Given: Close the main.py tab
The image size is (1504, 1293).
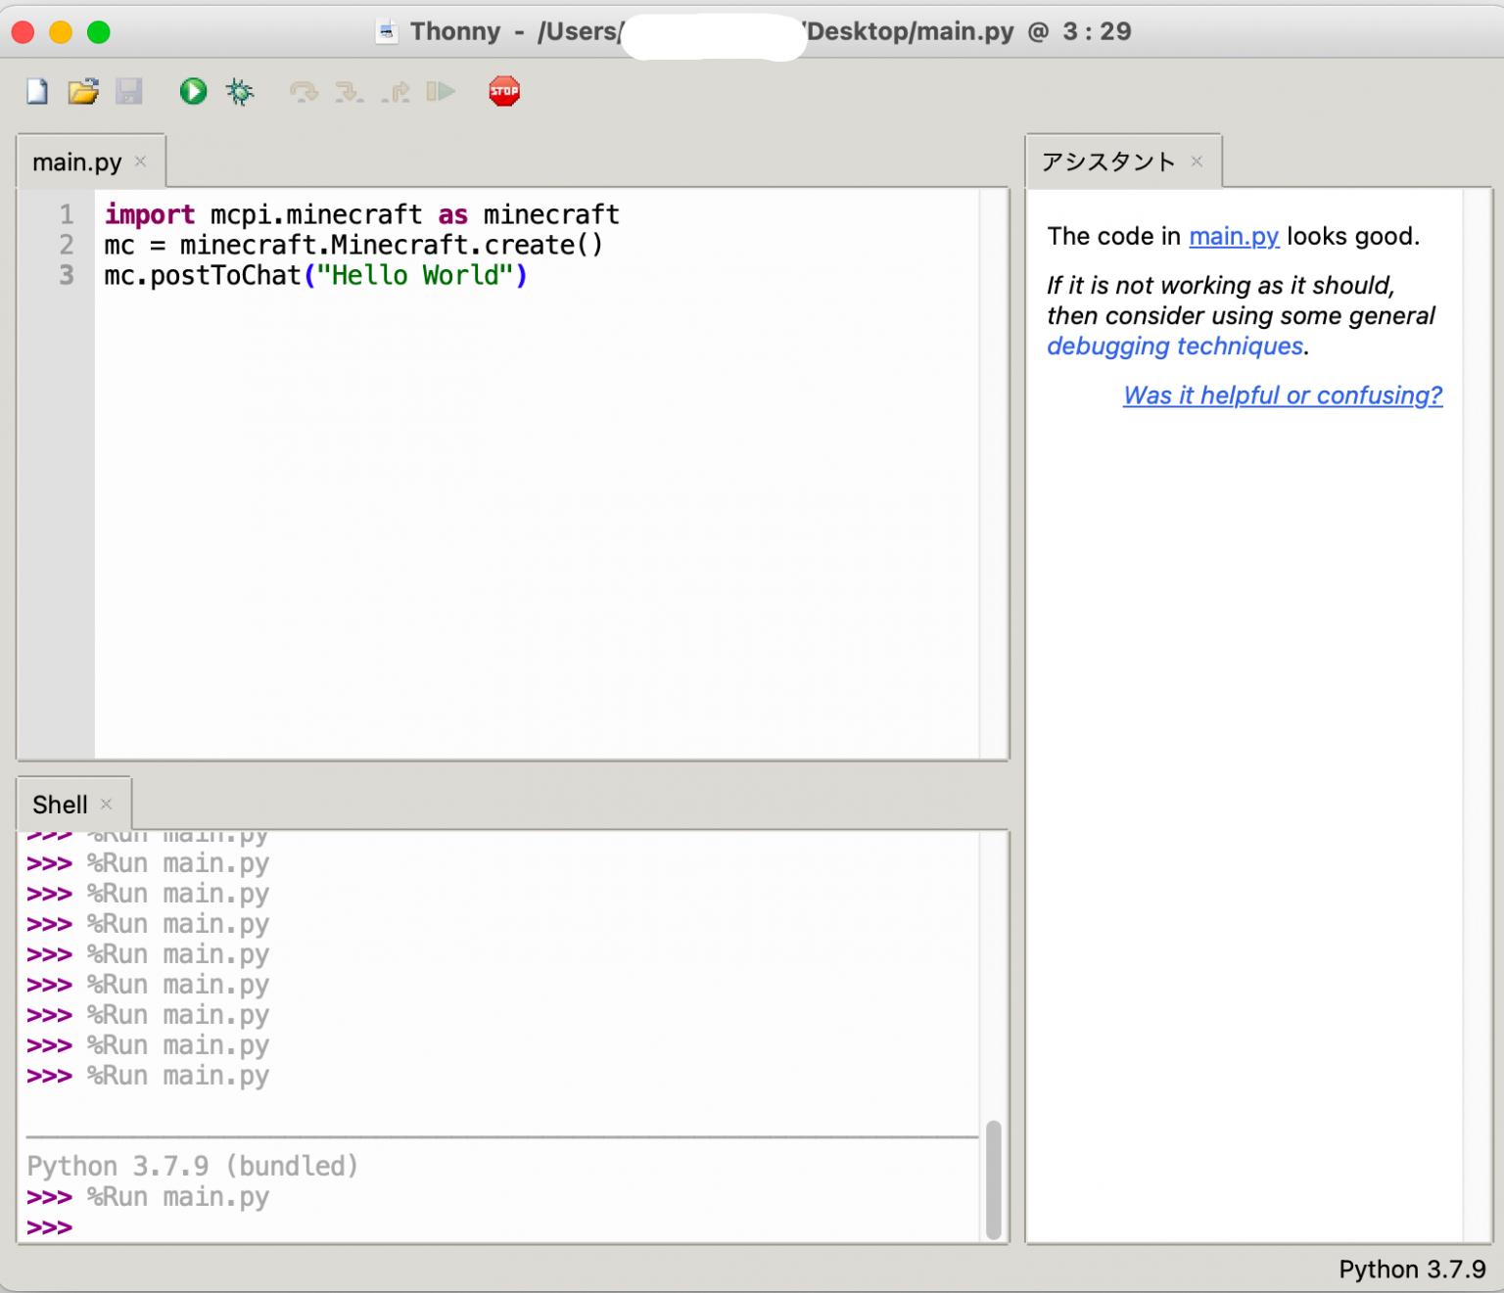Looking at the screenshot, I should pos(141,162).
